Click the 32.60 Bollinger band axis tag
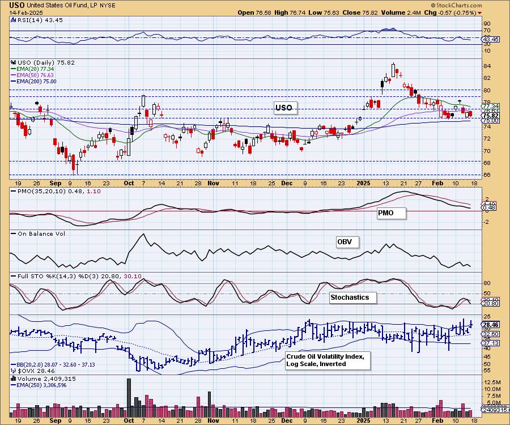 (491, 334)
